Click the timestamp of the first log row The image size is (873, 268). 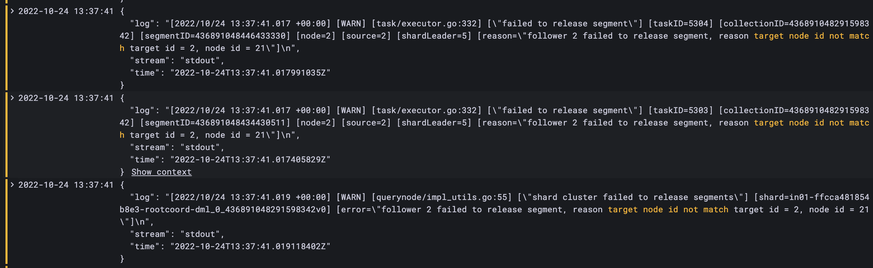coord(67,11)
